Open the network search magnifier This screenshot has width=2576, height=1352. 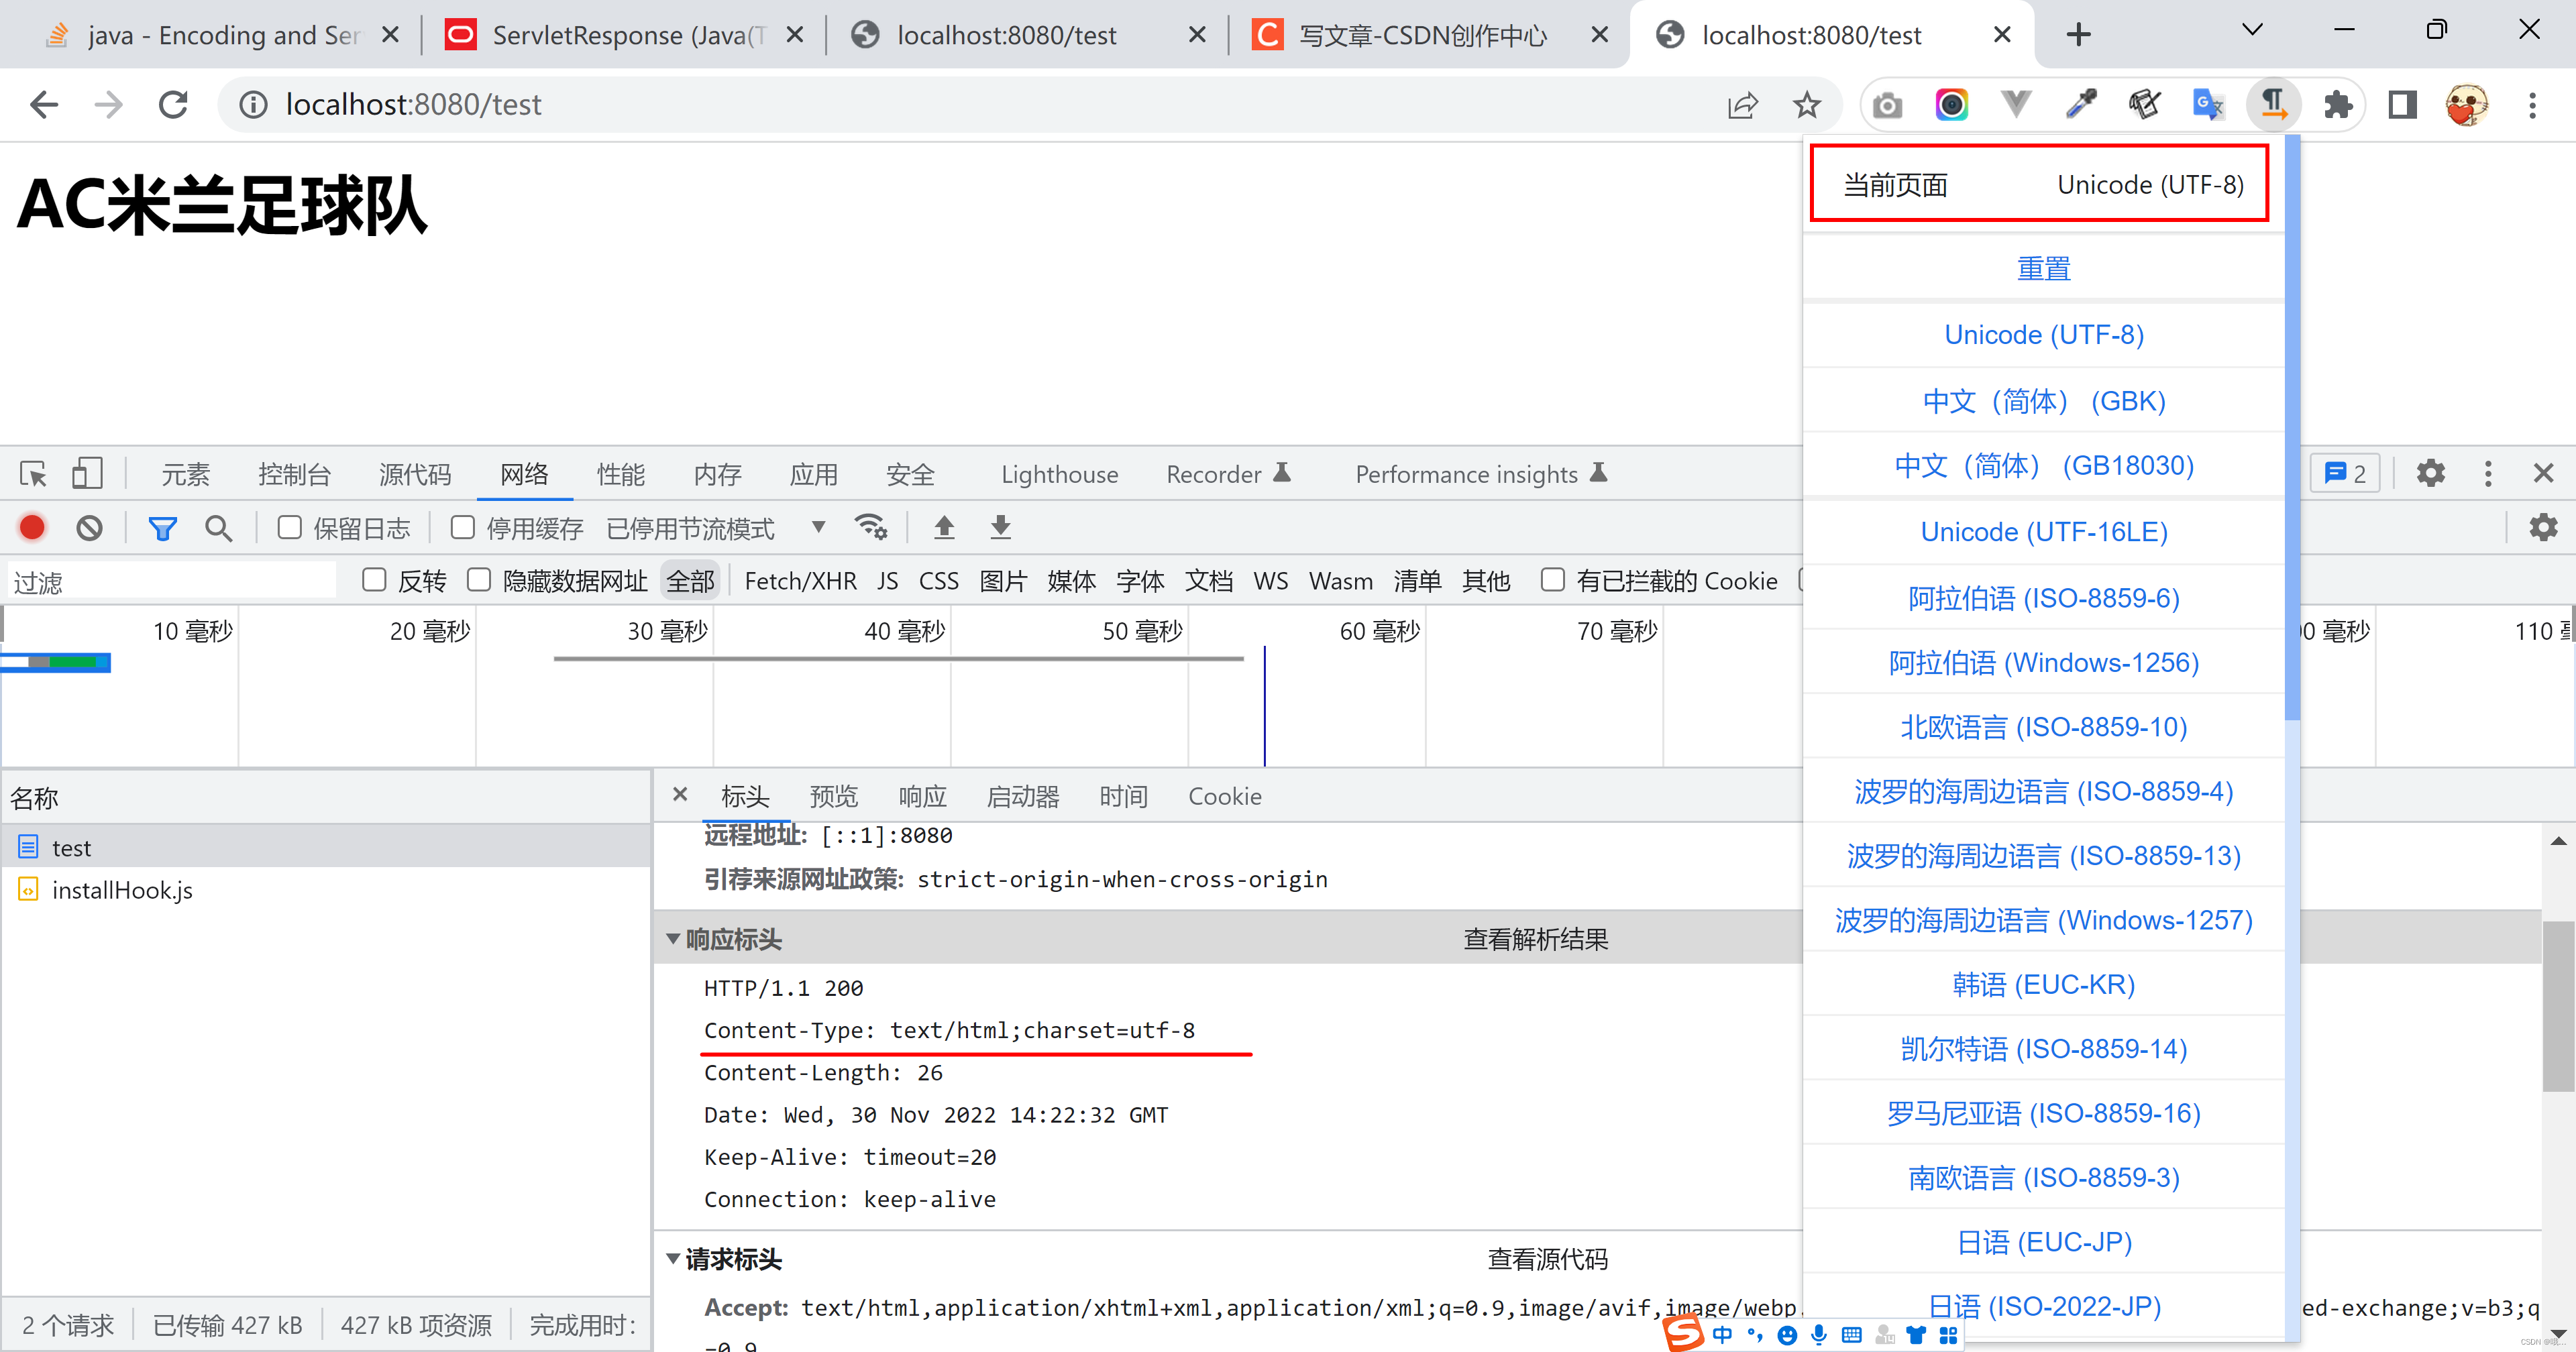click(218, 527)
